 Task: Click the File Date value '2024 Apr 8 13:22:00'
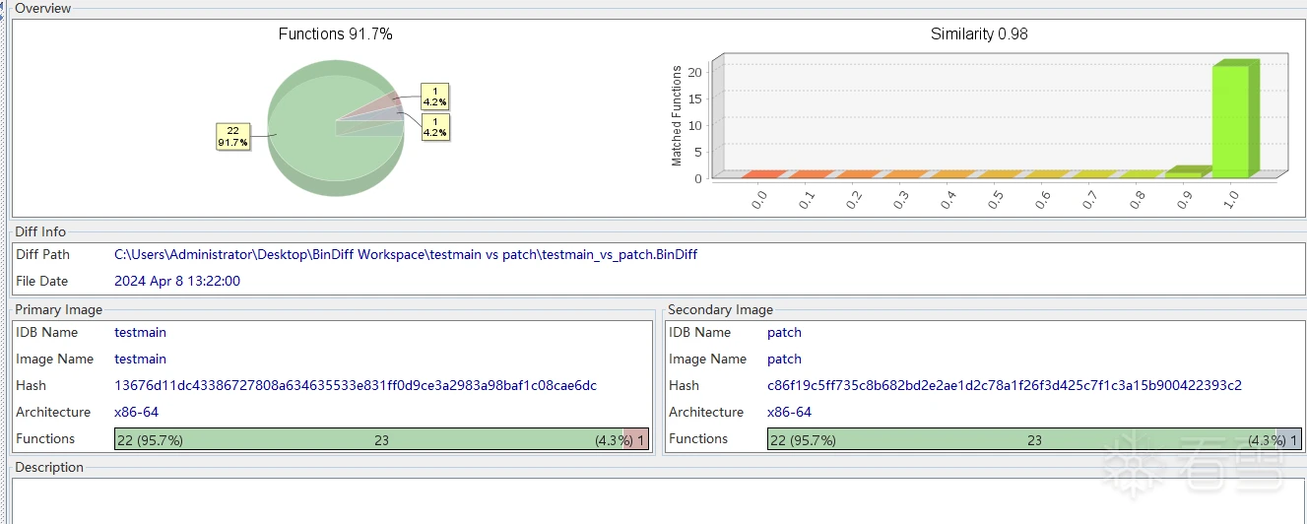coord(177,282)
